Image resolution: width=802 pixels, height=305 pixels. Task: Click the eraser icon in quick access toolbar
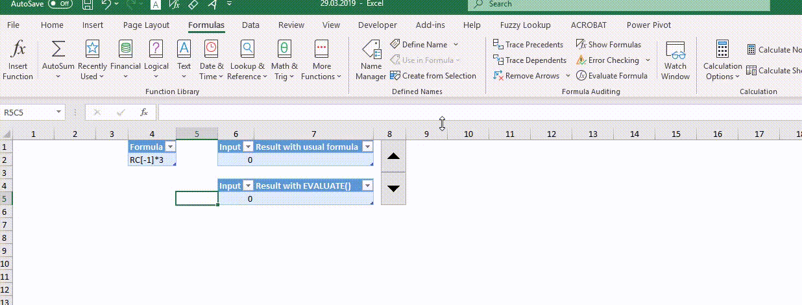193,4
